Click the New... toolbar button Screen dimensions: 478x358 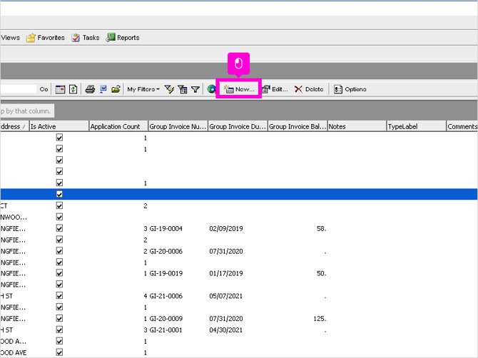pos(239,89)
